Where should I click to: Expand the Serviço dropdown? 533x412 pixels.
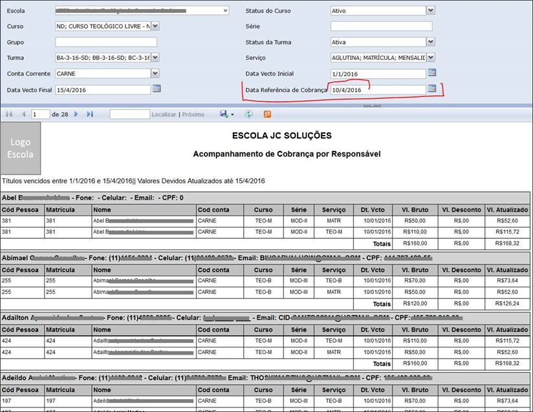pyautogui.click(x=431, y=57)
